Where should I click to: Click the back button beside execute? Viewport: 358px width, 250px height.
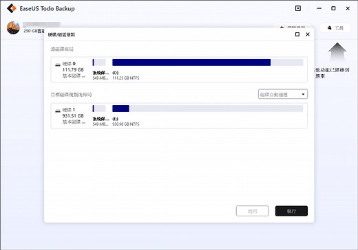click(253, 211)
